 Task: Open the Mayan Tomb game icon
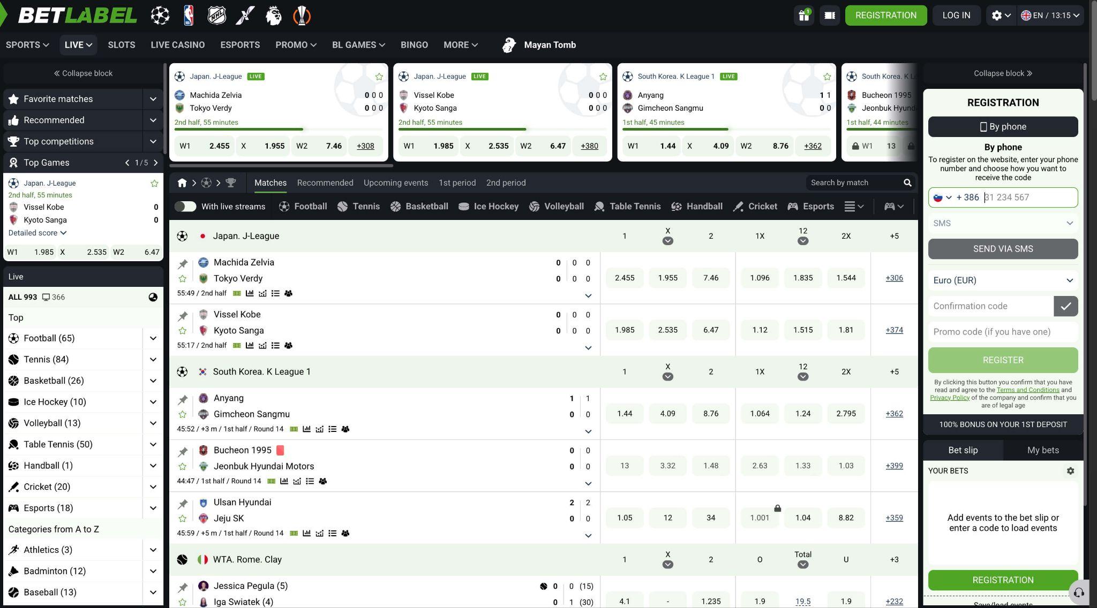click(509, 45)
